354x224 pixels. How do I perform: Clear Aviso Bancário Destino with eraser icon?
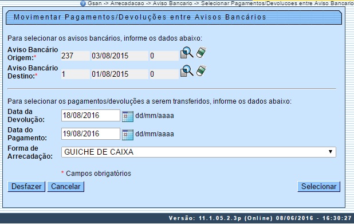[201, 70]
